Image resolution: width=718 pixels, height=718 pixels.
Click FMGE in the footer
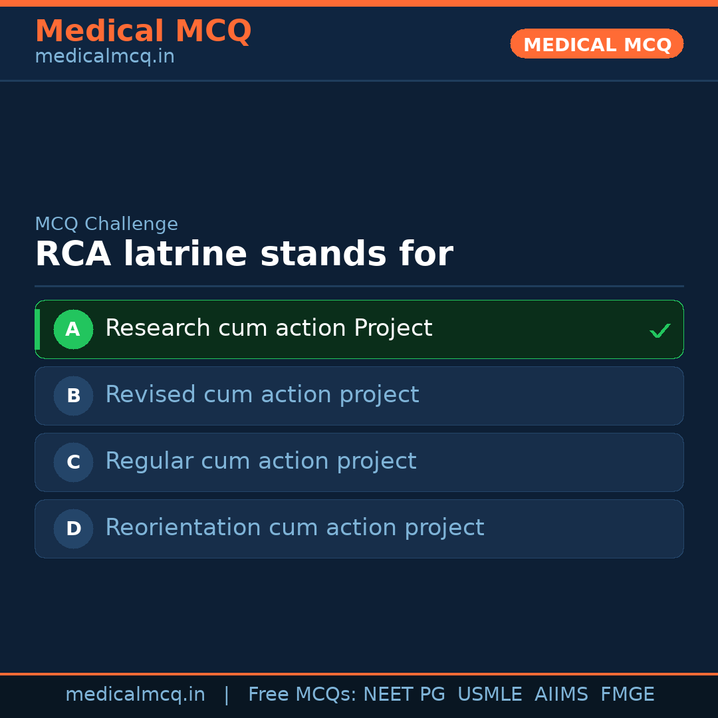tap(627, 695)
